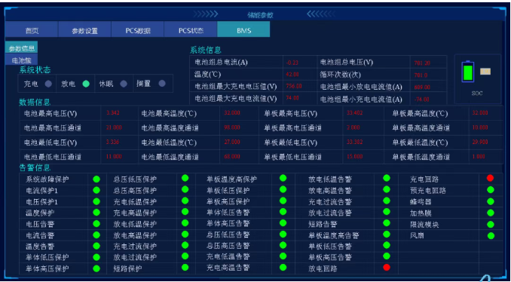Click the 电池组总电流 value -0.23
Screen dimensions: 511x282
292,63
